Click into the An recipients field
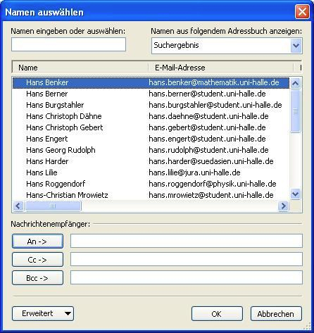This screenshot has width=314, height=333. [x=187, y=241]
